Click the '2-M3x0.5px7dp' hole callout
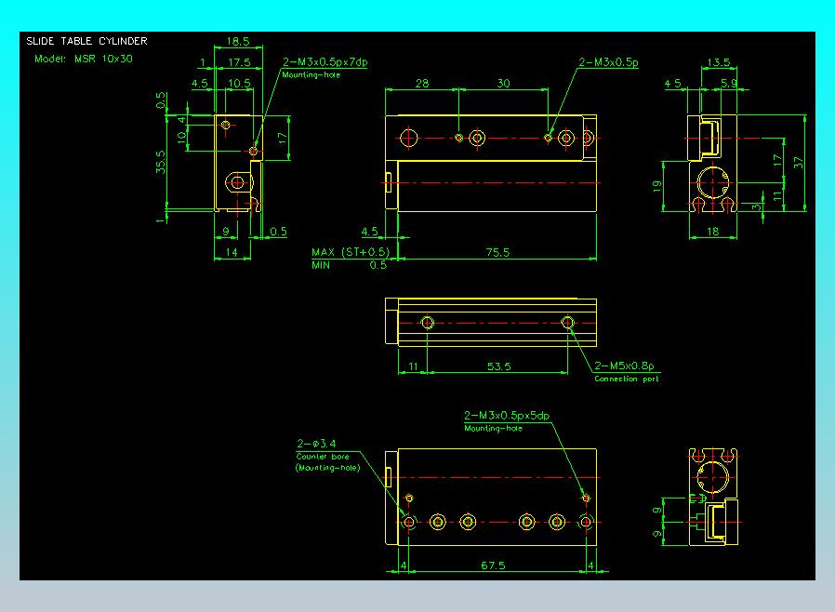The height and width of the screenshot is (612, 835). click(325, 61)
